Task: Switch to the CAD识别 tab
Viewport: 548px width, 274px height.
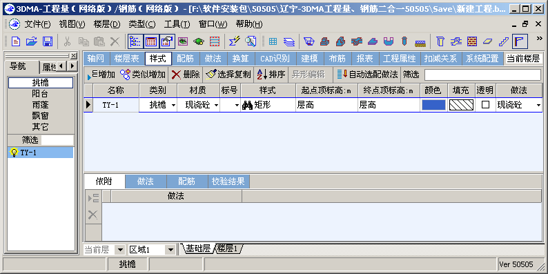Action: tap(275, 59)
